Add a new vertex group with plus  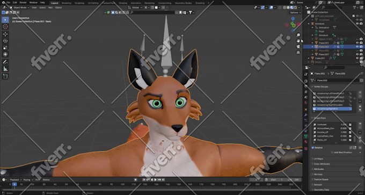(x=360, y=93)
